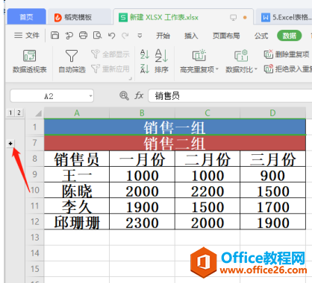Switch to 新建 XLSX 工作表.xlsx document tab
The width and height of the screenshot is (312, 283).
pyautogui.click(x=163, y=17)
